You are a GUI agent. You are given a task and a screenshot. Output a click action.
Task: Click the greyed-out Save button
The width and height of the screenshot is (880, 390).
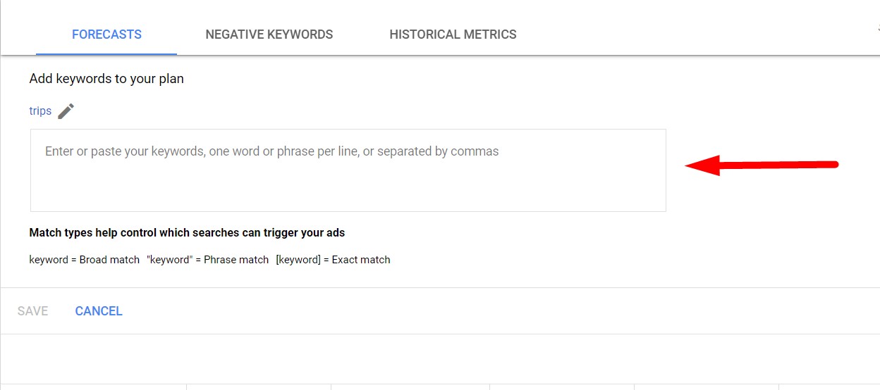click(32, 311)
